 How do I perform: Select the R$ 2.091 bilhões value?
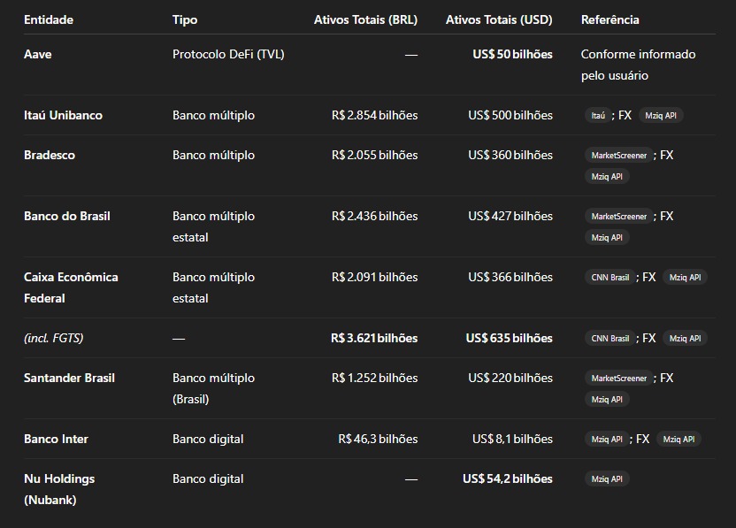(x=374, y=278)
